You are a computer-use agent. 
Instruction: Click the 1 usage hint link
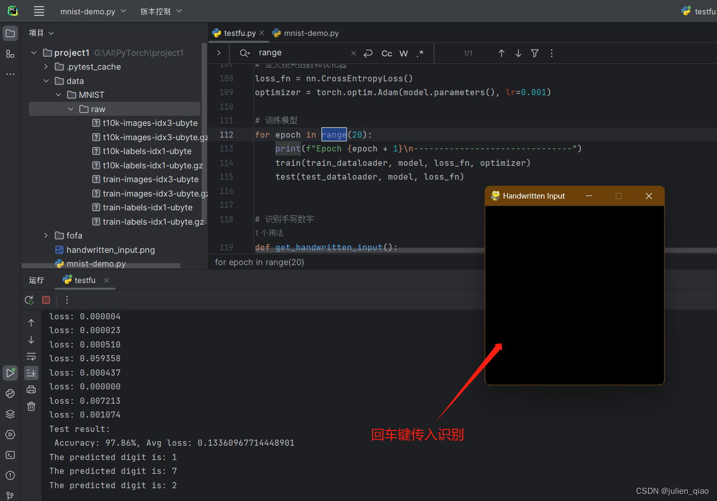(x=269, y=233)
